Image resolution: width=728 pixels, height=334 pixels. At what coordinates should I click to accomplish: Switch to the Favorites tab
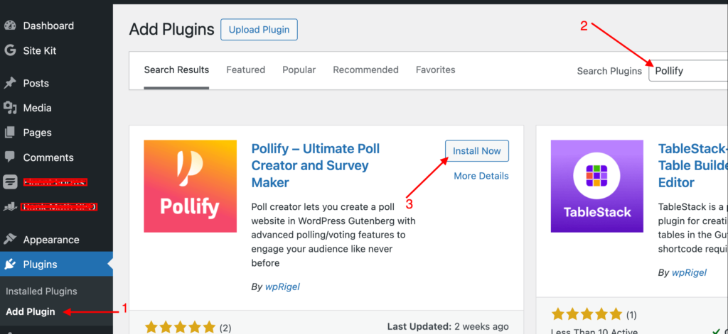pos(436,70)
